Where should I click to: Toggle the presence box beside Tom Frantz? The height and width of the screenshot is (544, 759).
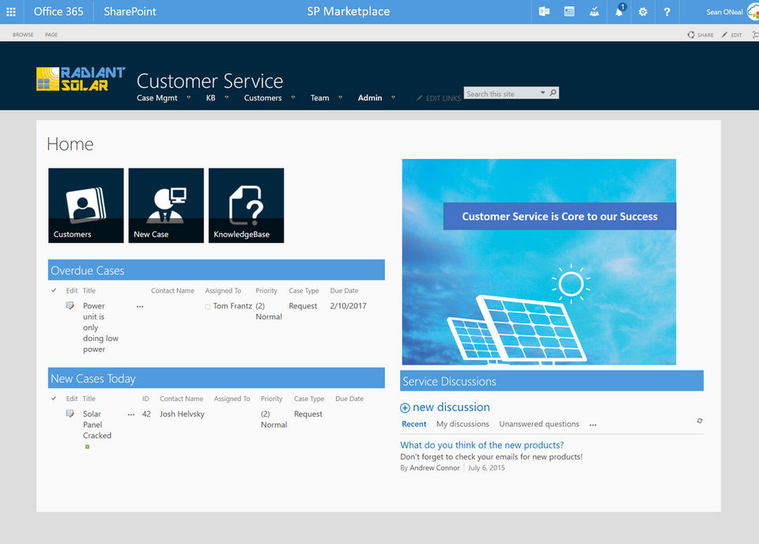[208, 306]
